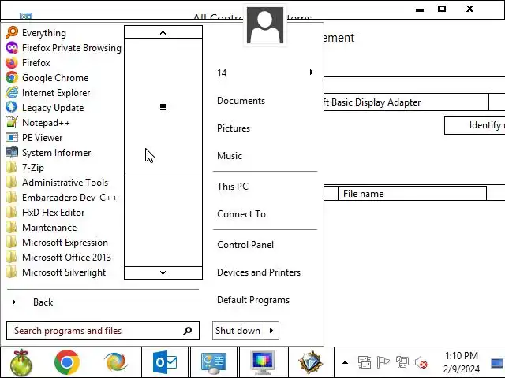The image size is (505, 378).
Task: Click the Identify button in Color Management
Action: pyautogui.click(x=475, y=125)
